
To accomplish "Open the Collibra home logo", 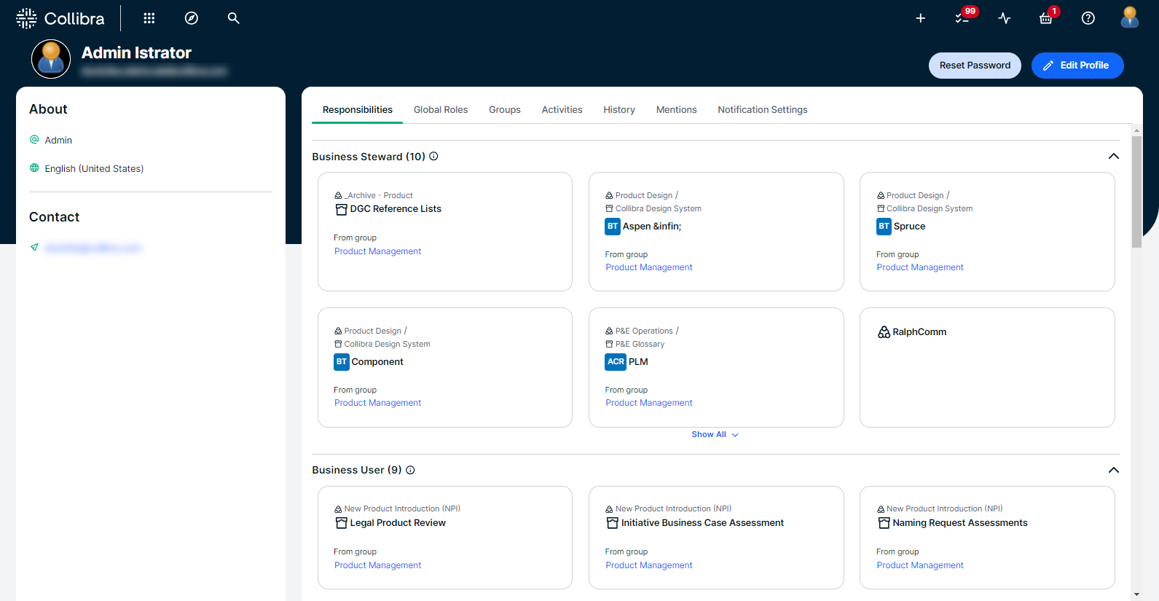I will tap(60, 18).
